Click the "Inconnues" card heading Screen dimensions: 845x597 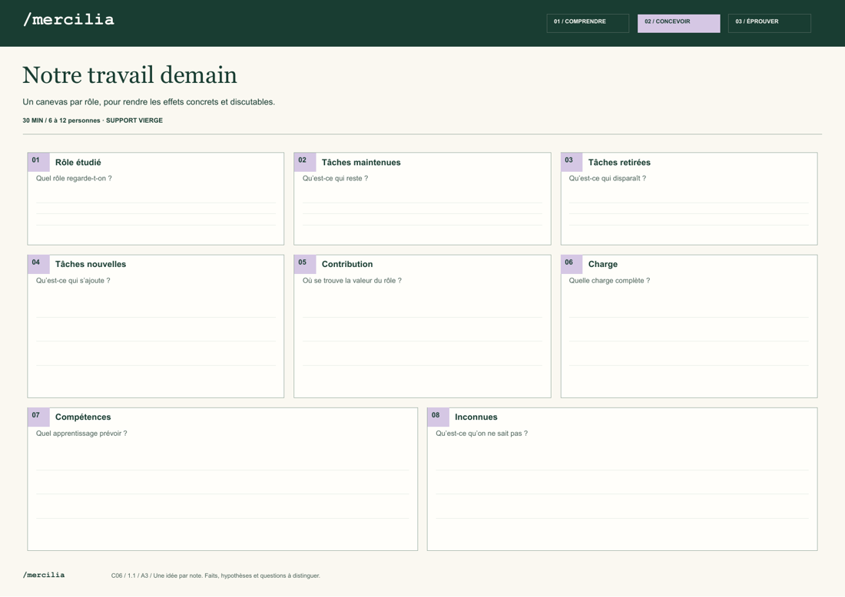[x=476, y=417]
